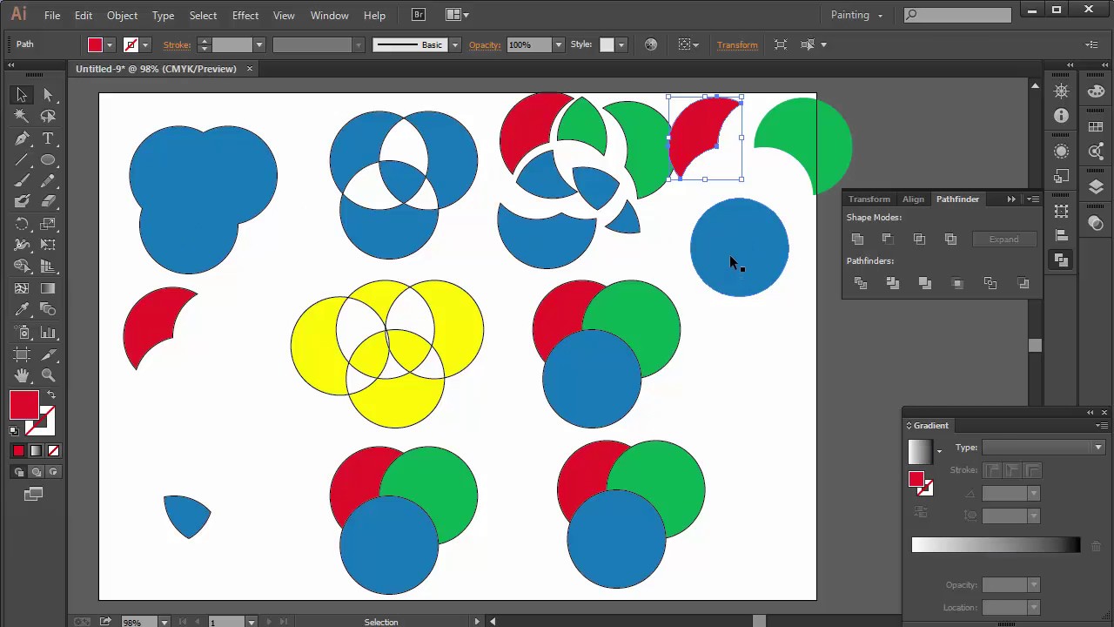Select the Pen tool

click(22, 139)
